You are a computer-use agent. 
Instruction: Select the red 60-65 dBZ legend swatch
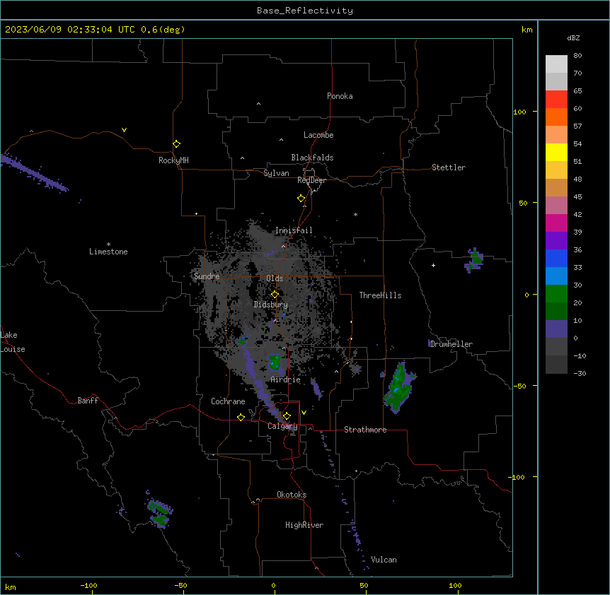(556, 100)
